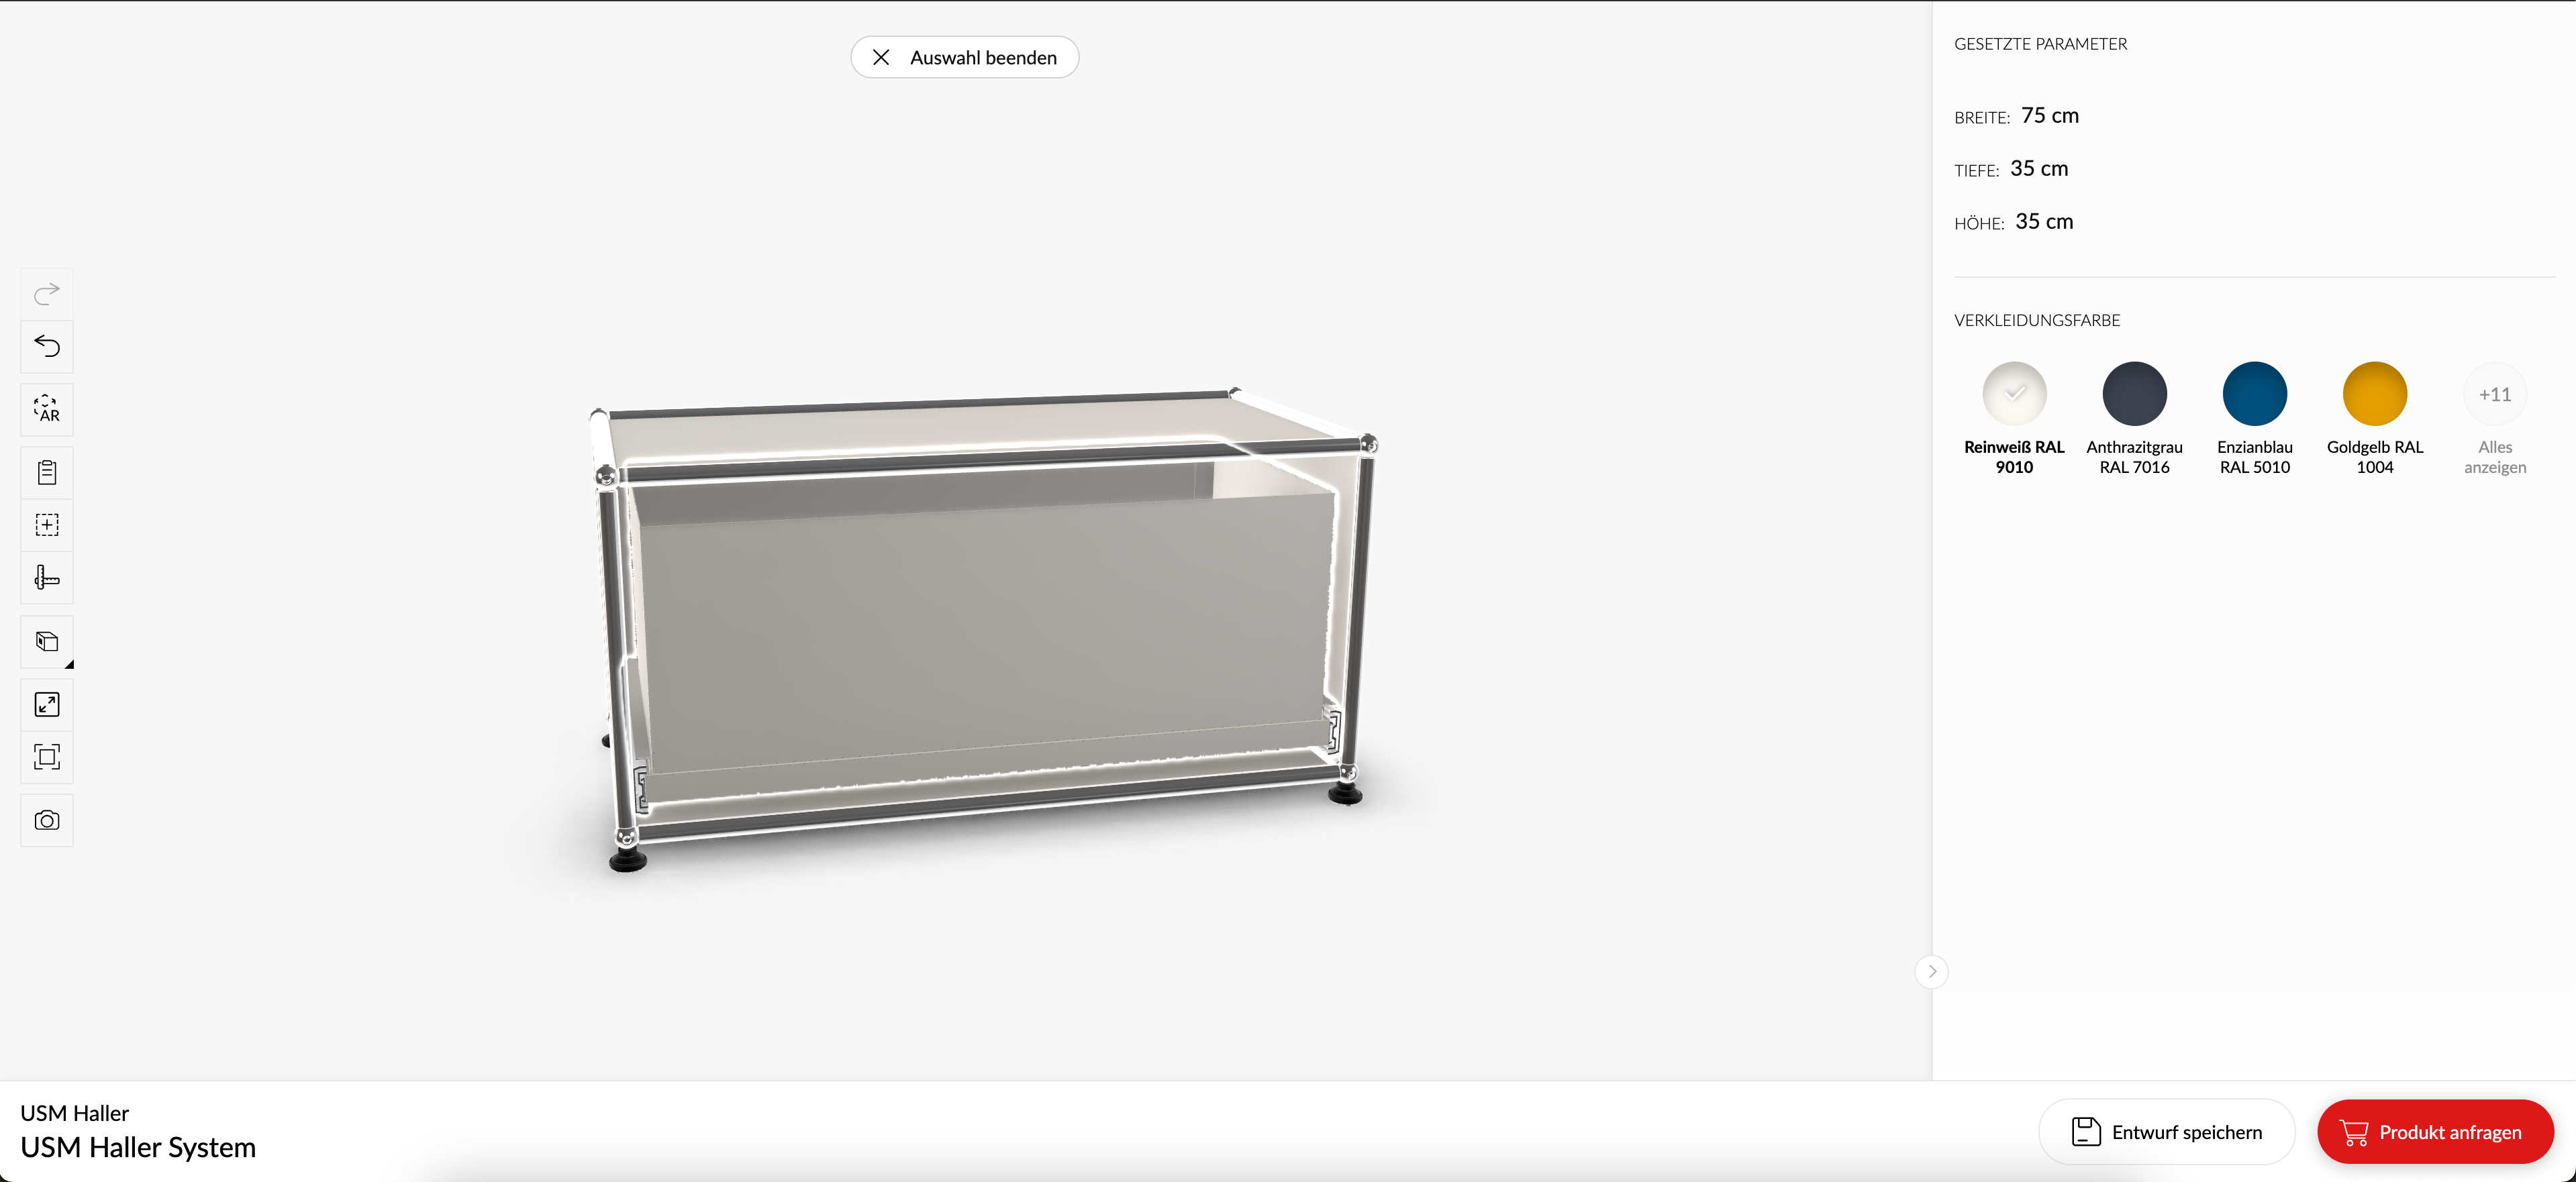
Task: Show dimensions with the ruler tool
Action: [47, 578]
